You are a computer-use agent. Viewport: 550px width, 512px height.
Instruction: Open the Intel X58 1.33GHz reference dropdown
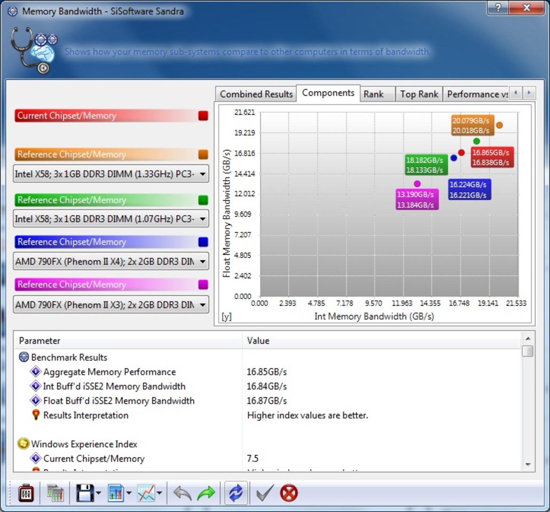point(111,173)
